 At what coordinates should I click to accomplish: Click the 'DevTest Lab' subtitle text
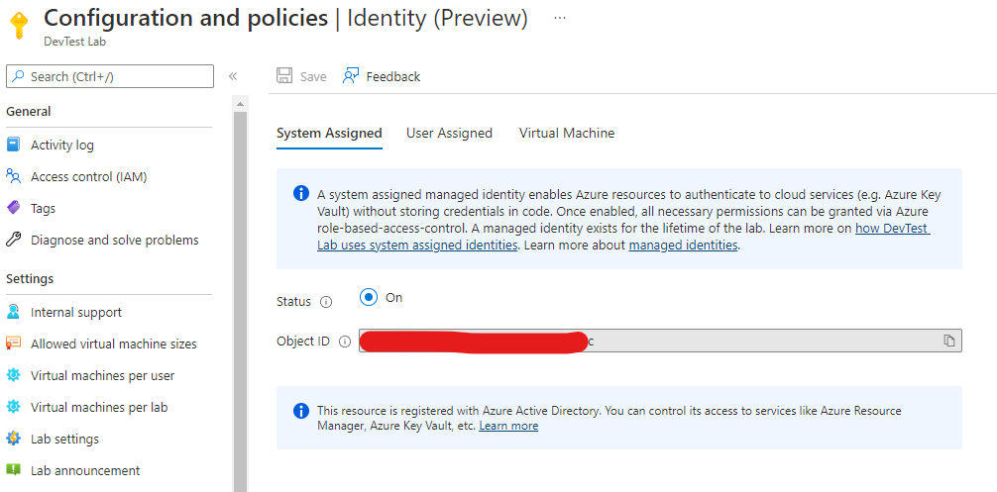tap(75, 42)
